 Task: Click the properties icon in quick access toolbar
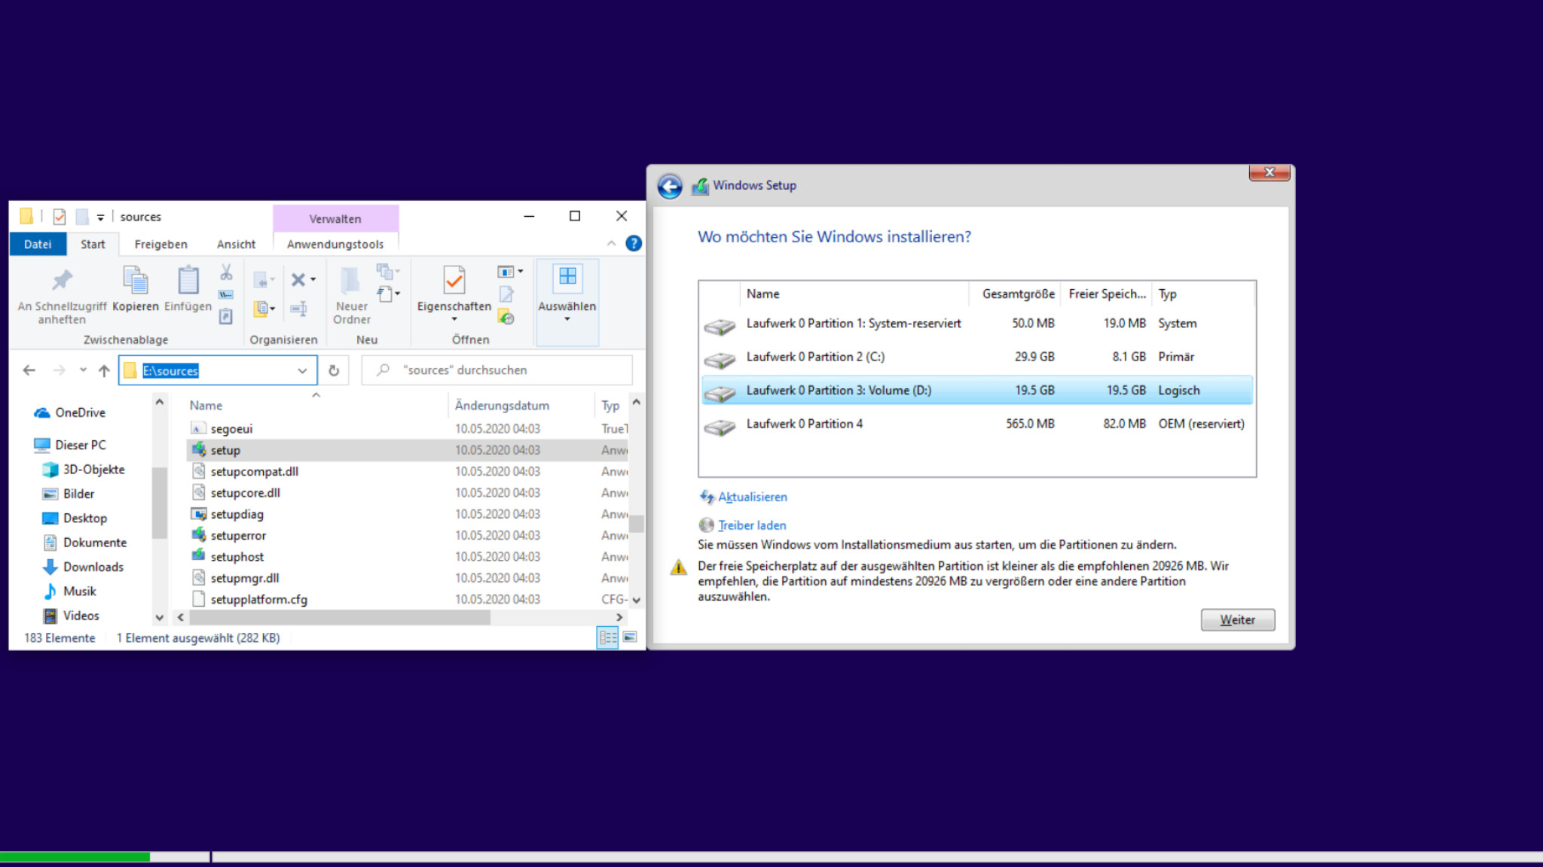click(x=60, y=217)
